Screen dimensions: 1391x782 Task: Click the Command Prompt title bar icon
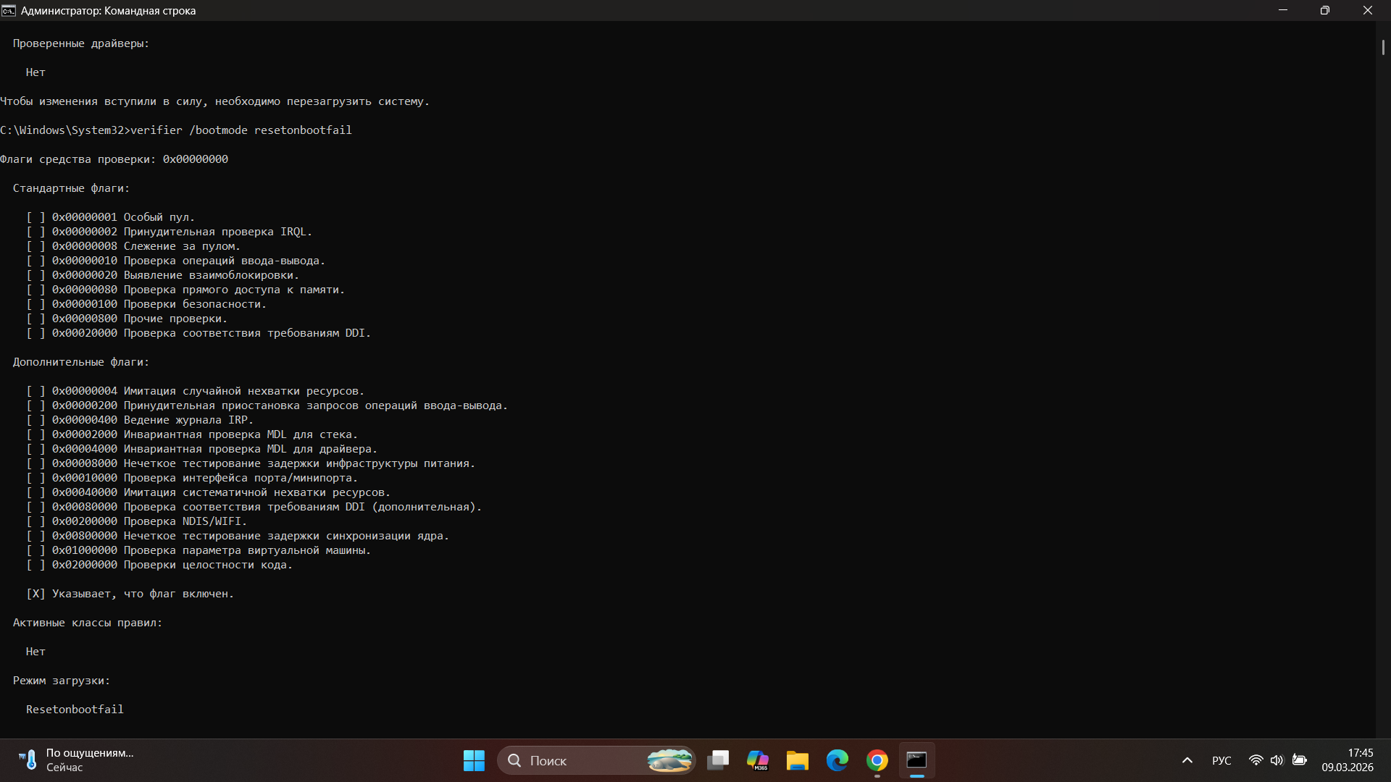(x=9, y=10)
